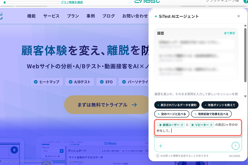Screen dimensions: 248x165
Task: Visit the ブログ navigation item
Action: (x=109, y=16)
